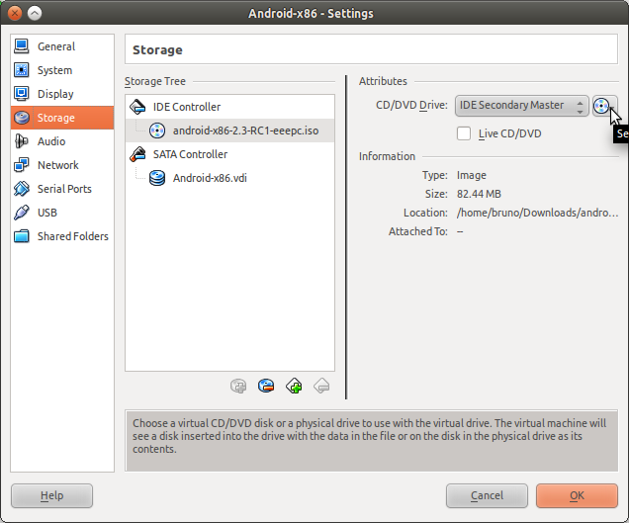The height and width of the screenshot is (523, 629).
Task: Click the SATA Controller icon
Action: 137,154
